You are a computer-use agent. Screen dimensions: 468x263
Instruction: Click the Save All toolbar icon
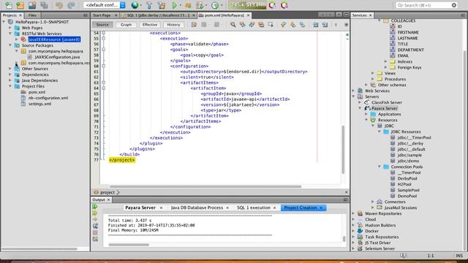(x=44, y=5)
